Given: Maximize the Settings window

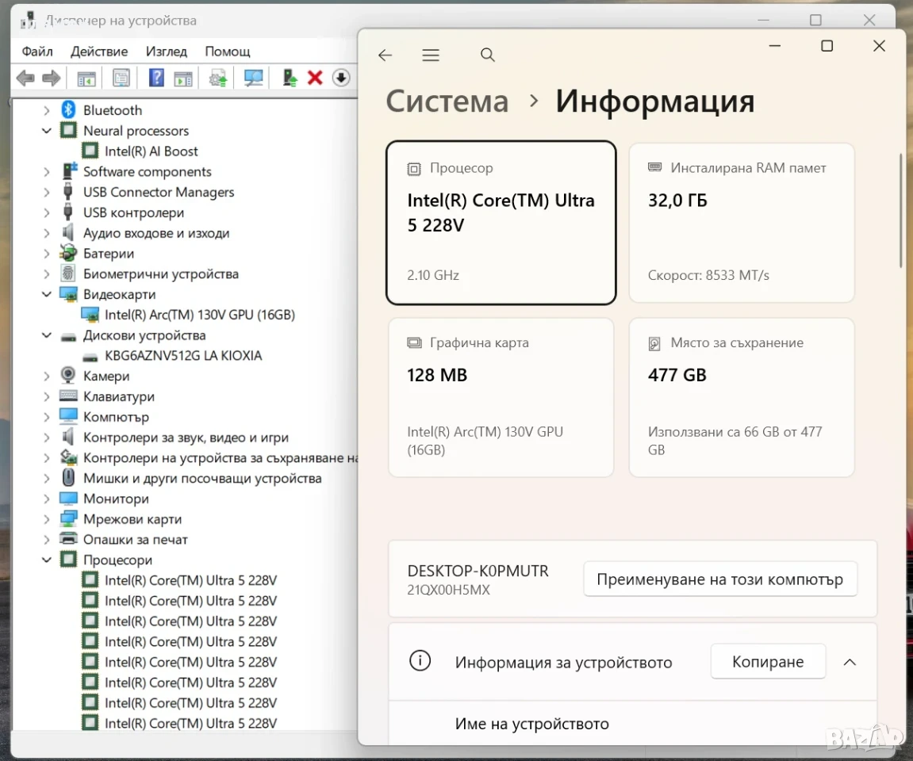Looking at the screenshot, I should pyautogui.click(x=827, y=46).
